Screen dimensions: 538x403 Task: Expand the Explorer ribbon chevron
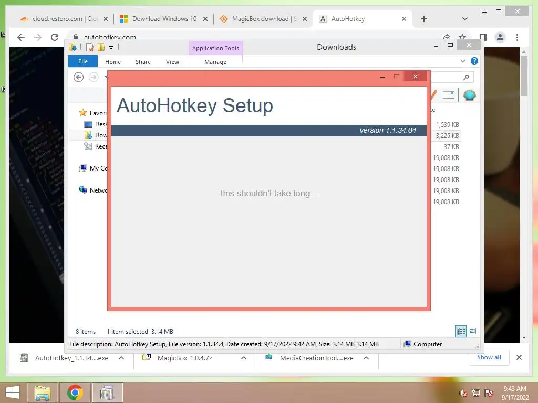462,61
